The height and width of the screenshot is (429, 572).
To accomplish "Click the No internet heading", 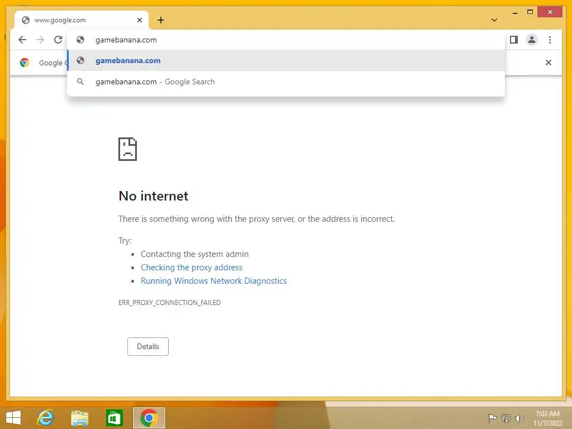I will [x=153, y=196].
